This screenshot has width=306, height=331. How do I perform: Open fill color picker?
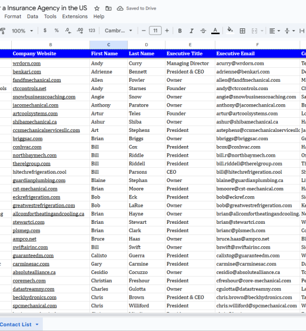[x=230, y=31]
